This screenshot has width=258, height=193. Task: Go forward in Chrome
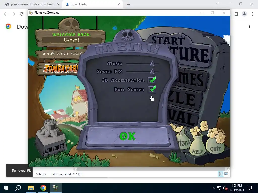click(x=14, y=14)
